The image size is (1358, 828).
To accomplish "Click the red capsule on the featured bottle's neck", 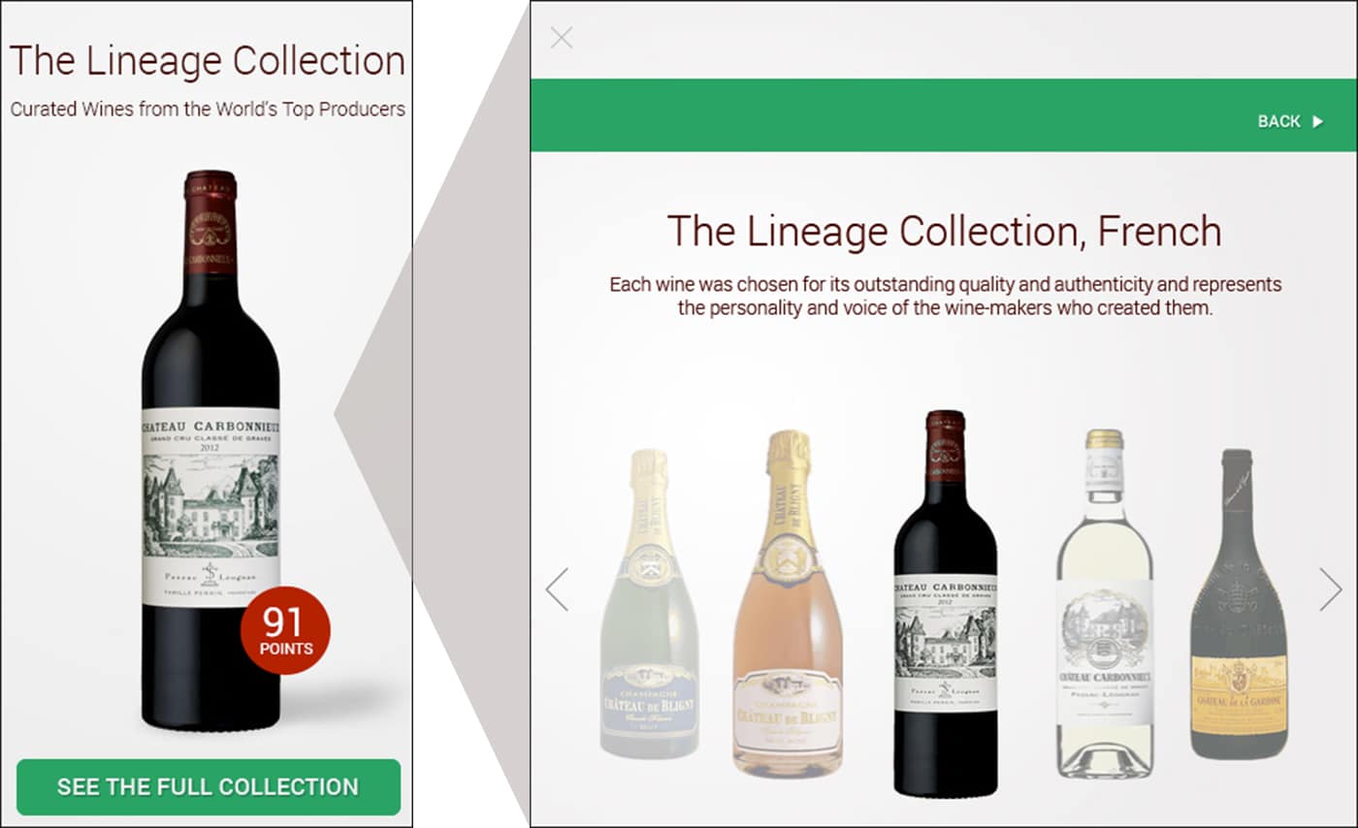I will tap(210, 222).
